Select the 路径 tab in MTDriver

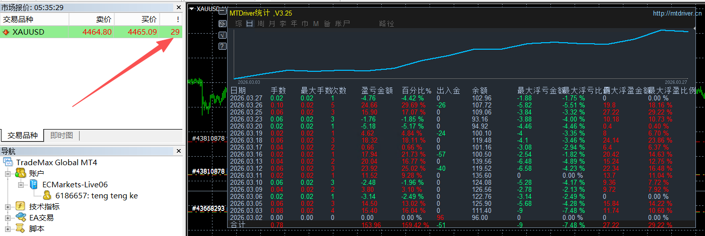(387, 24)
